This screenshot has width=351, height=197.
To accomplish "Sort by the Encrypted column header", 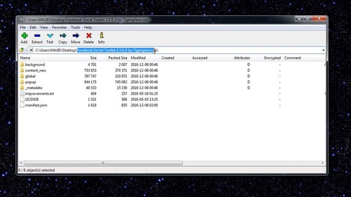I will click(273, 58).
